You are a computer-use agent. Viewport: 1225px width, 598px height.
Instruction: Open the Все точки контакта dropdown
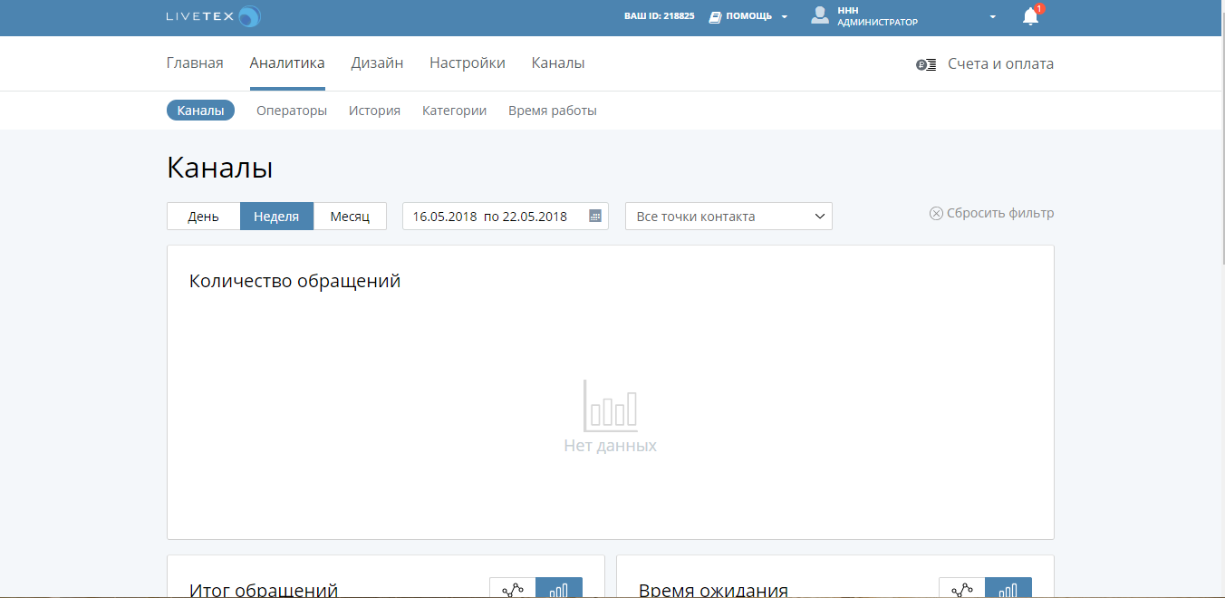[x=728, y=216]
